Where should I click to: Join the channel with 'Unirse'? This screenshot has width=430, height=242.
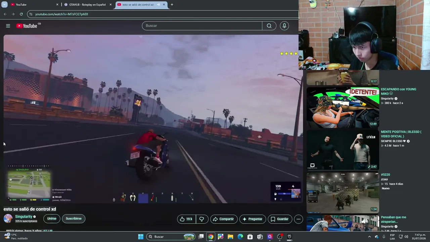tap(52, 218)
